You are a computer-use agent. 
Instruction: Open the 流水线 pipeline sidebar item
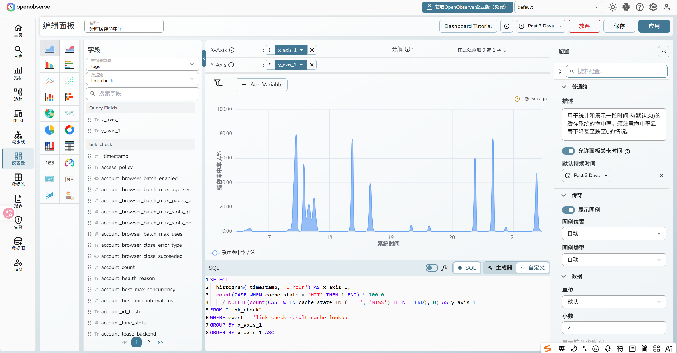point(18,137)
